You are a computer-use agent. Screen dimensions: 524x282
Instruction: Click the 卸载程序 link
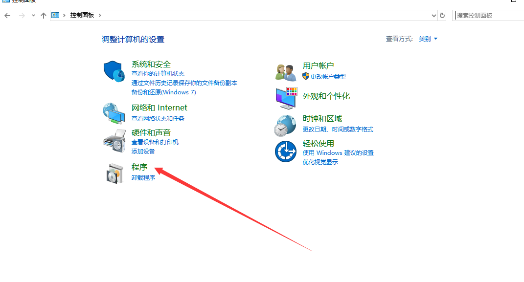143,178
